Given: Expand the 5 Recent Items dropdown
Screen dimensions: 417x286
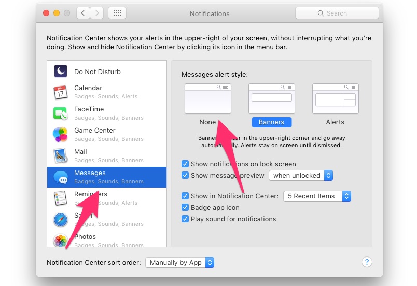Looking at the screenshot, I should point(317,196).
